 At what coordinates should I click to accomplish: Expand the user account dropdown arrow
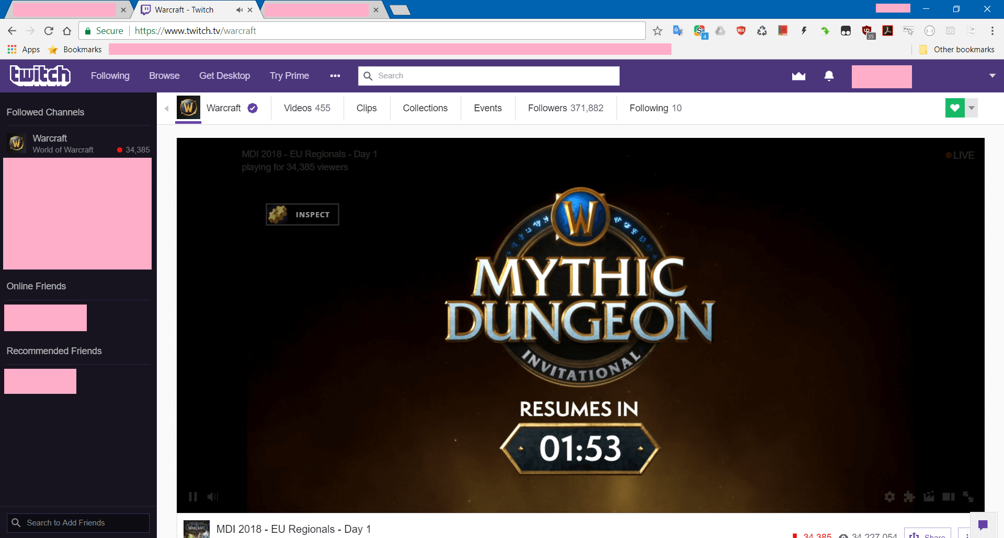coord(992,76)
